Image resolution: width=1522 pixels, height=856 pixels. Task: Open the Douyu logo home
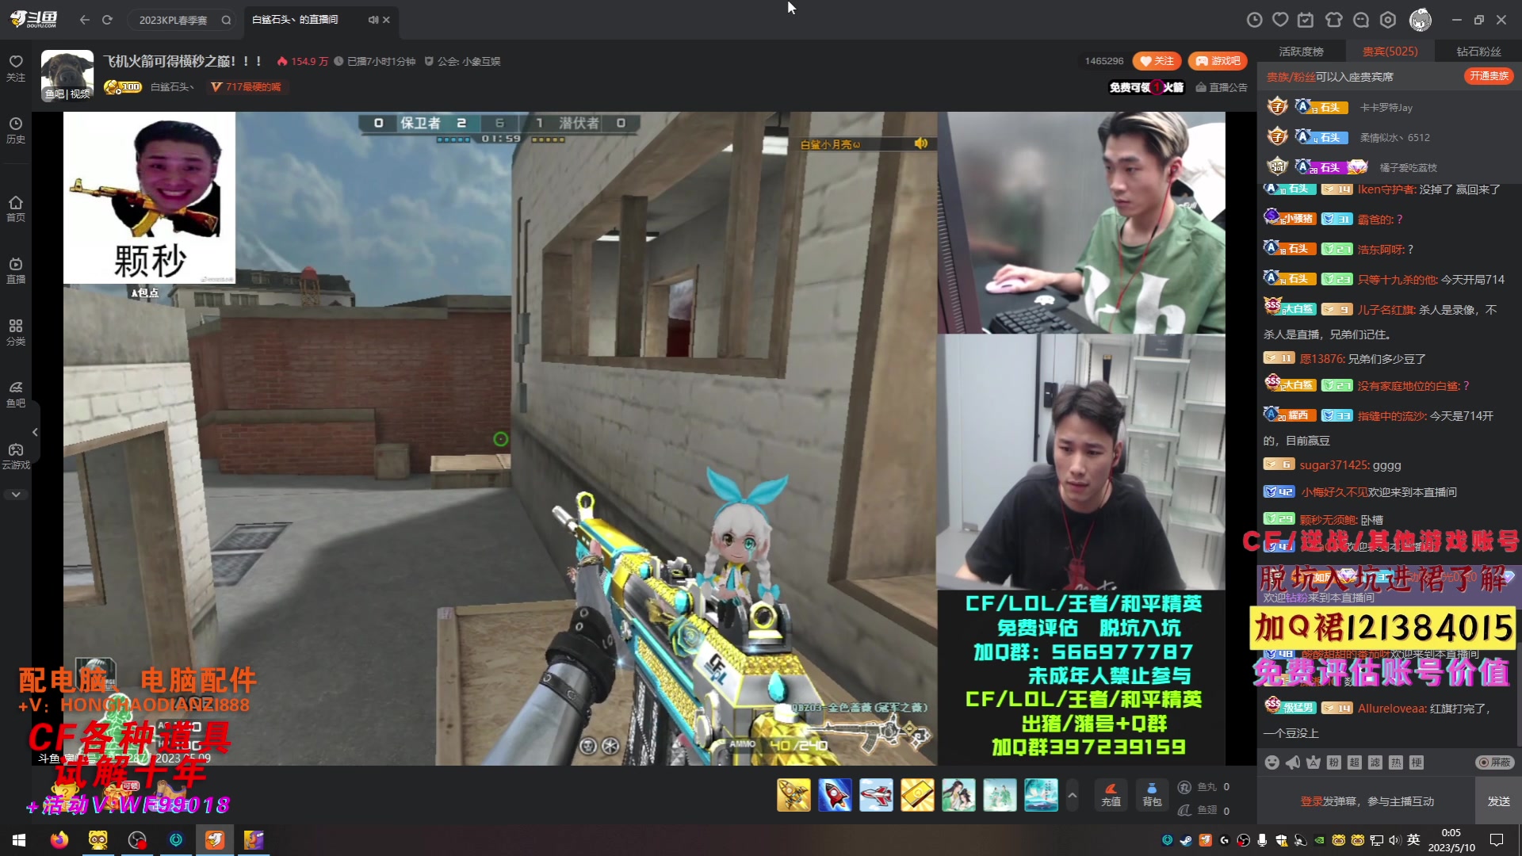click(x=34, y=19)
